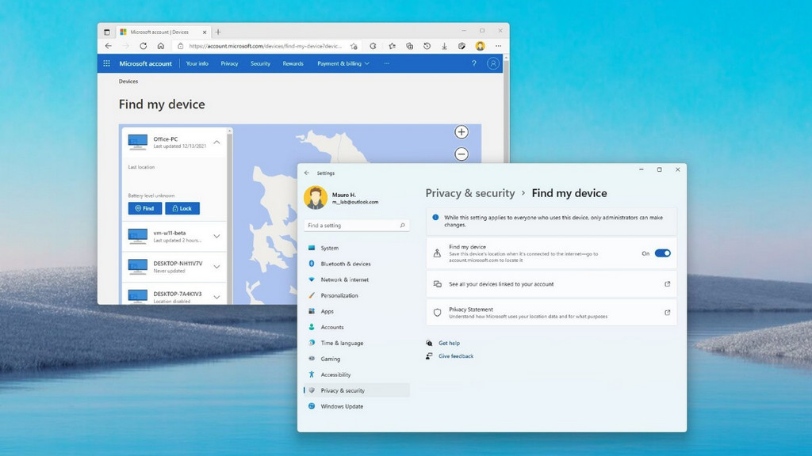Go back in the Settings window

point(307,173)
